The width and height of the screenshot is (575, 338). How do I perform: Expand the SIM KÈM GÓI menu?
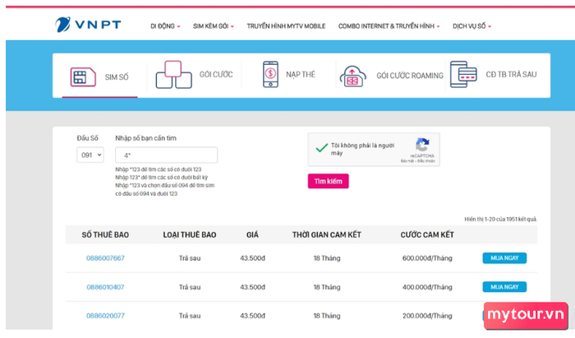point(214,26)
